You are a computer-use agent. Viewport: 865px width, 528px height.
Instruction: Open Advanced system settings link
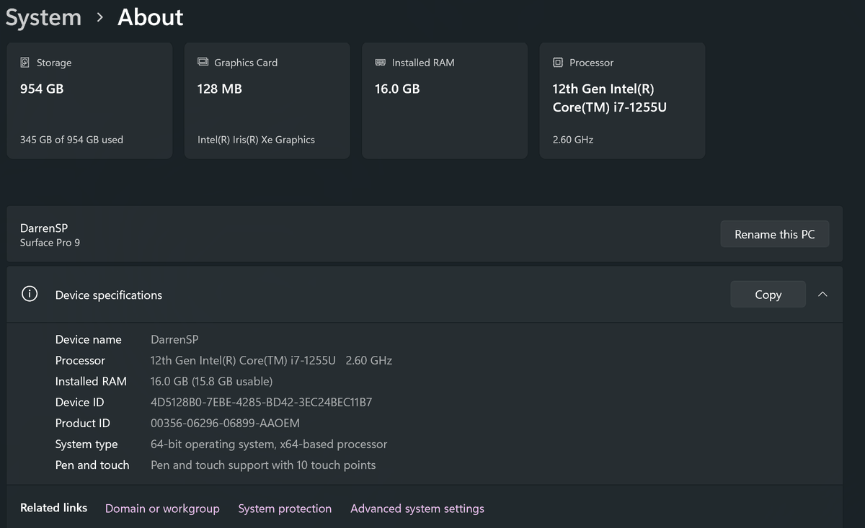(417, 509)
